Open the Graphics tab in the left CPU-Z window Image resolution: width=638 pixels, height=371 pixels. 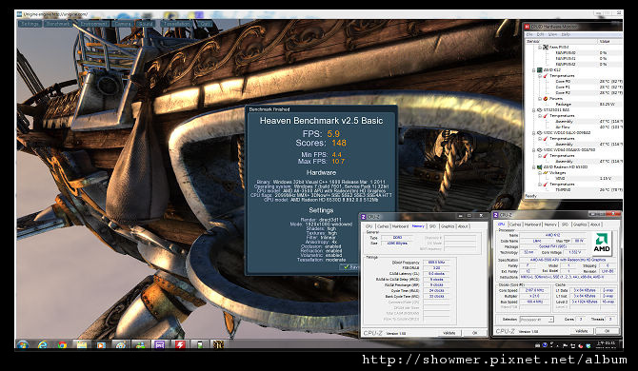tap(448, 226)
